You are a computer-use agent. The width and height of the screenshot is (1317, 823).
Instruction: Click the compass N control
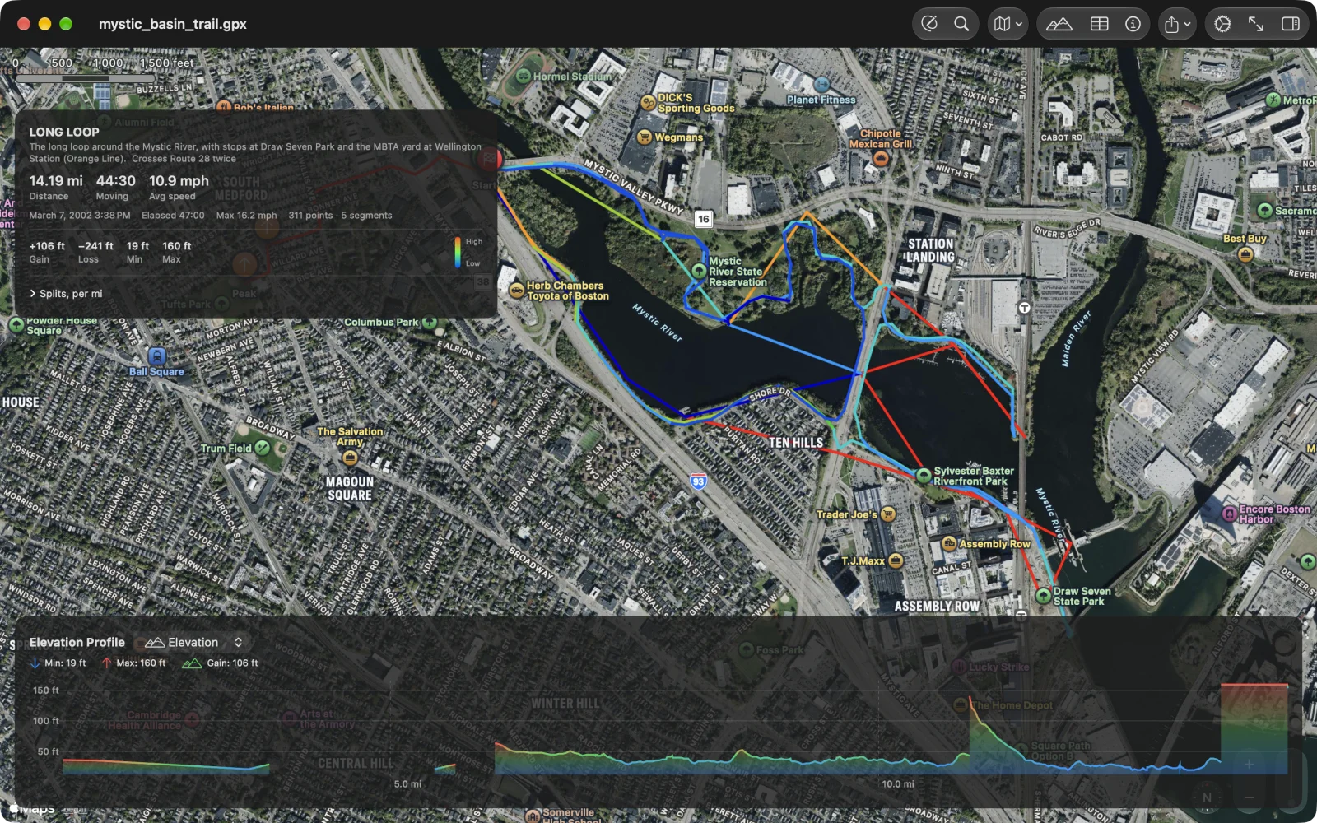1207,797
